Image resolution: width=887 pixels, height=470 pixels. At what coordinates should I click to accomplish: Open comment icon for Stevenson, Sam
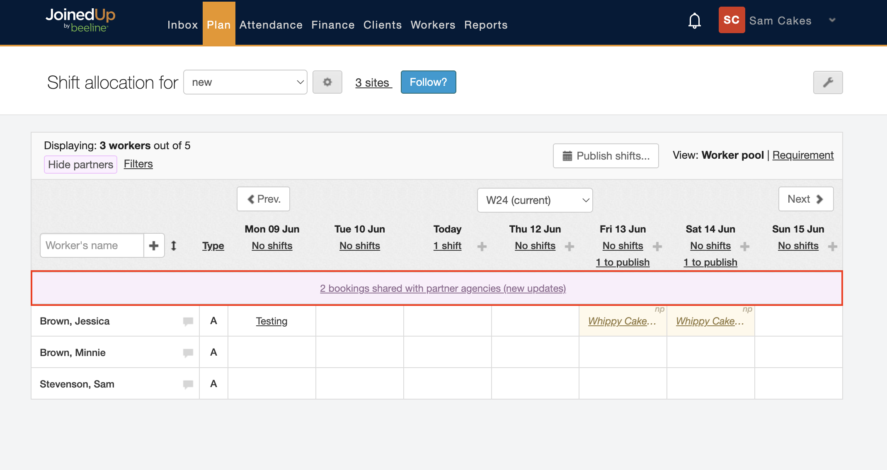click(x=188, y=384)
